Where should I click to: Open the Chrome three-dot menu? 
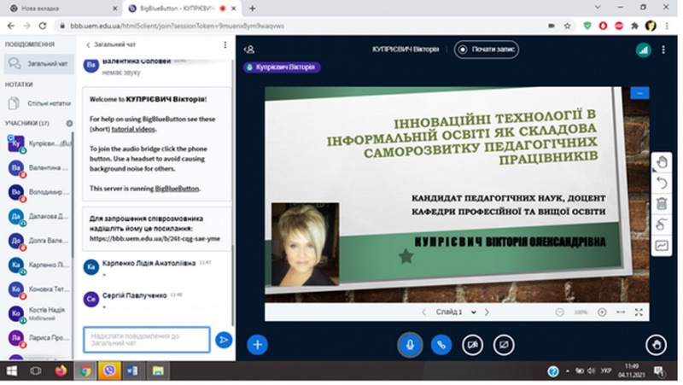coord(667,26)
